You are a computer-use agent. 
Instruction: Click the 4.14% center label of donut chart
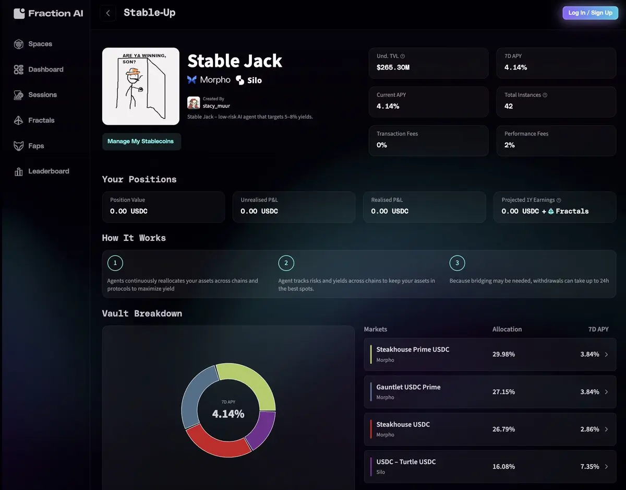[228, 414]
